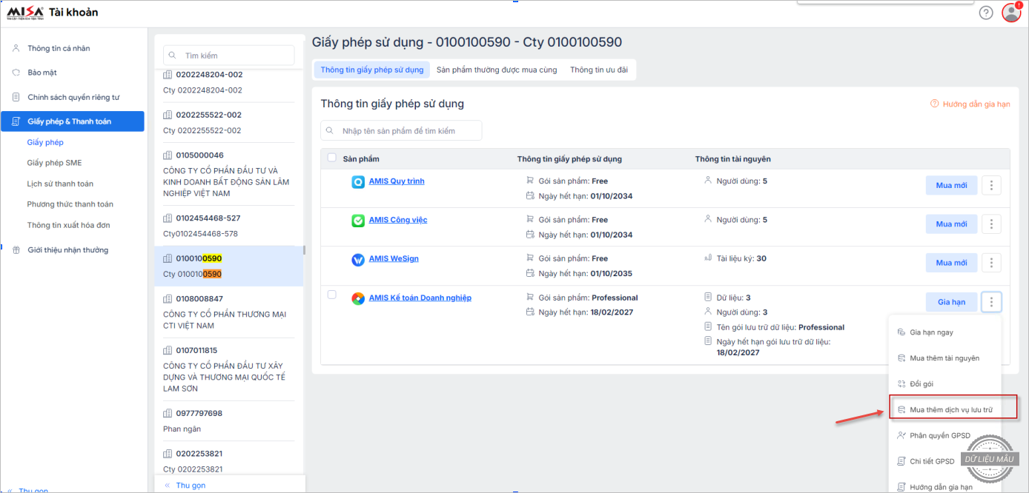
Task: Click Gia hạn button for AMIS Kế toán
Action: [951, 302]
